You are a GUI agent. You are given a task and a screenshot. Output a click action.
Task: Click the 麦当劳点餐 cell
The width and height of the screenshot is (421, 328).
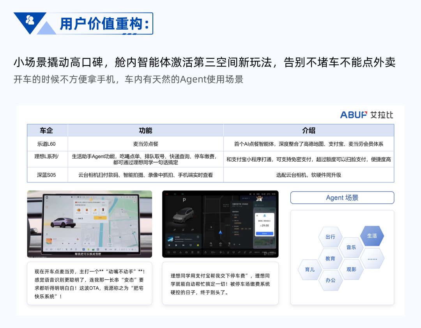pyautogui.click(x=145, y=144)
